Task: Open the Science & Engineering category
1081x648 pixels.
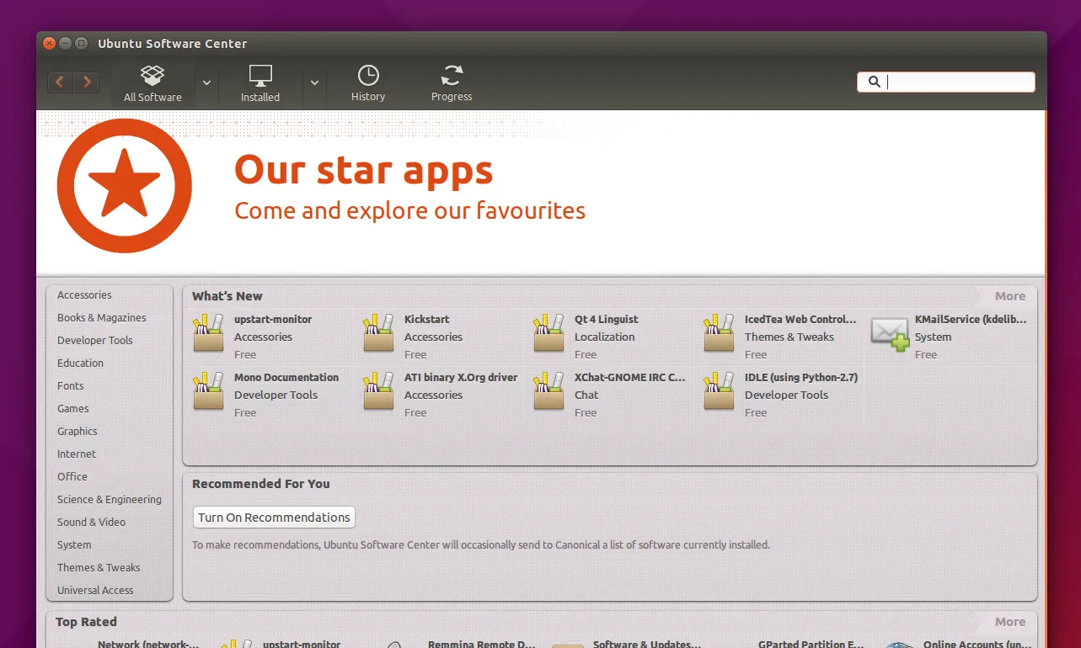Action: click(x=110, y=500)
